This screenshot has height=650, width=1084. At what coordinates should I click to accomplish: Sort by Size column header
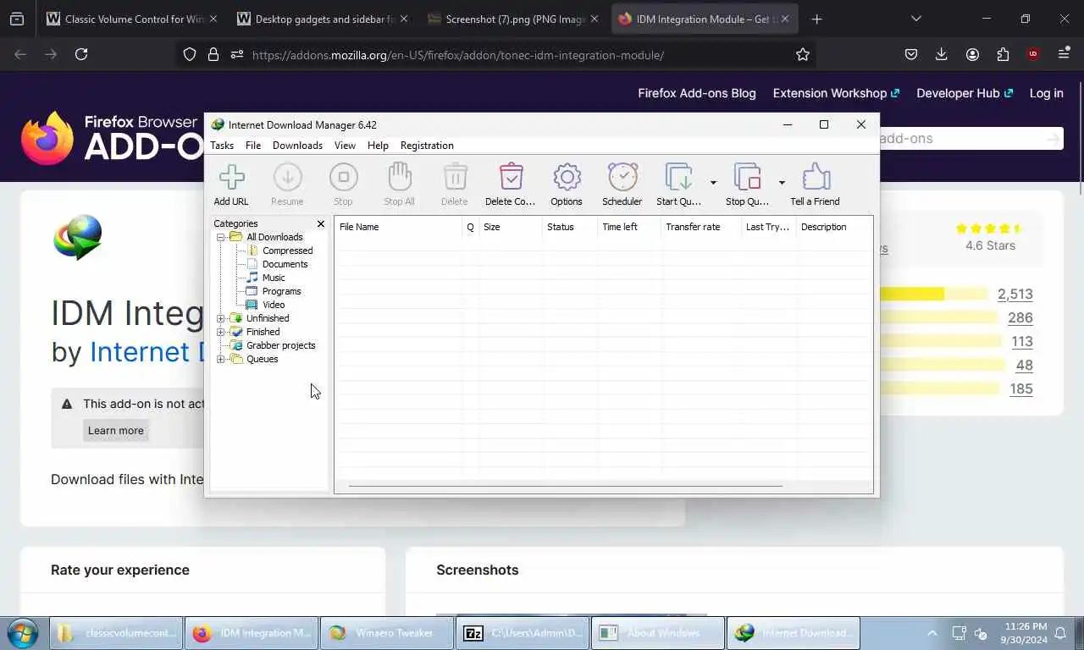[510, 227]
